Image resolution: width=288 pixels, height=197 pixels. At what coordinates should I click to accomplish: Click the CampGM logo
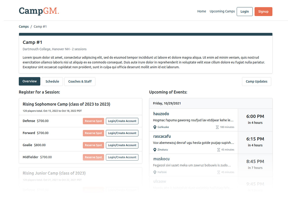tap(39, 11)
